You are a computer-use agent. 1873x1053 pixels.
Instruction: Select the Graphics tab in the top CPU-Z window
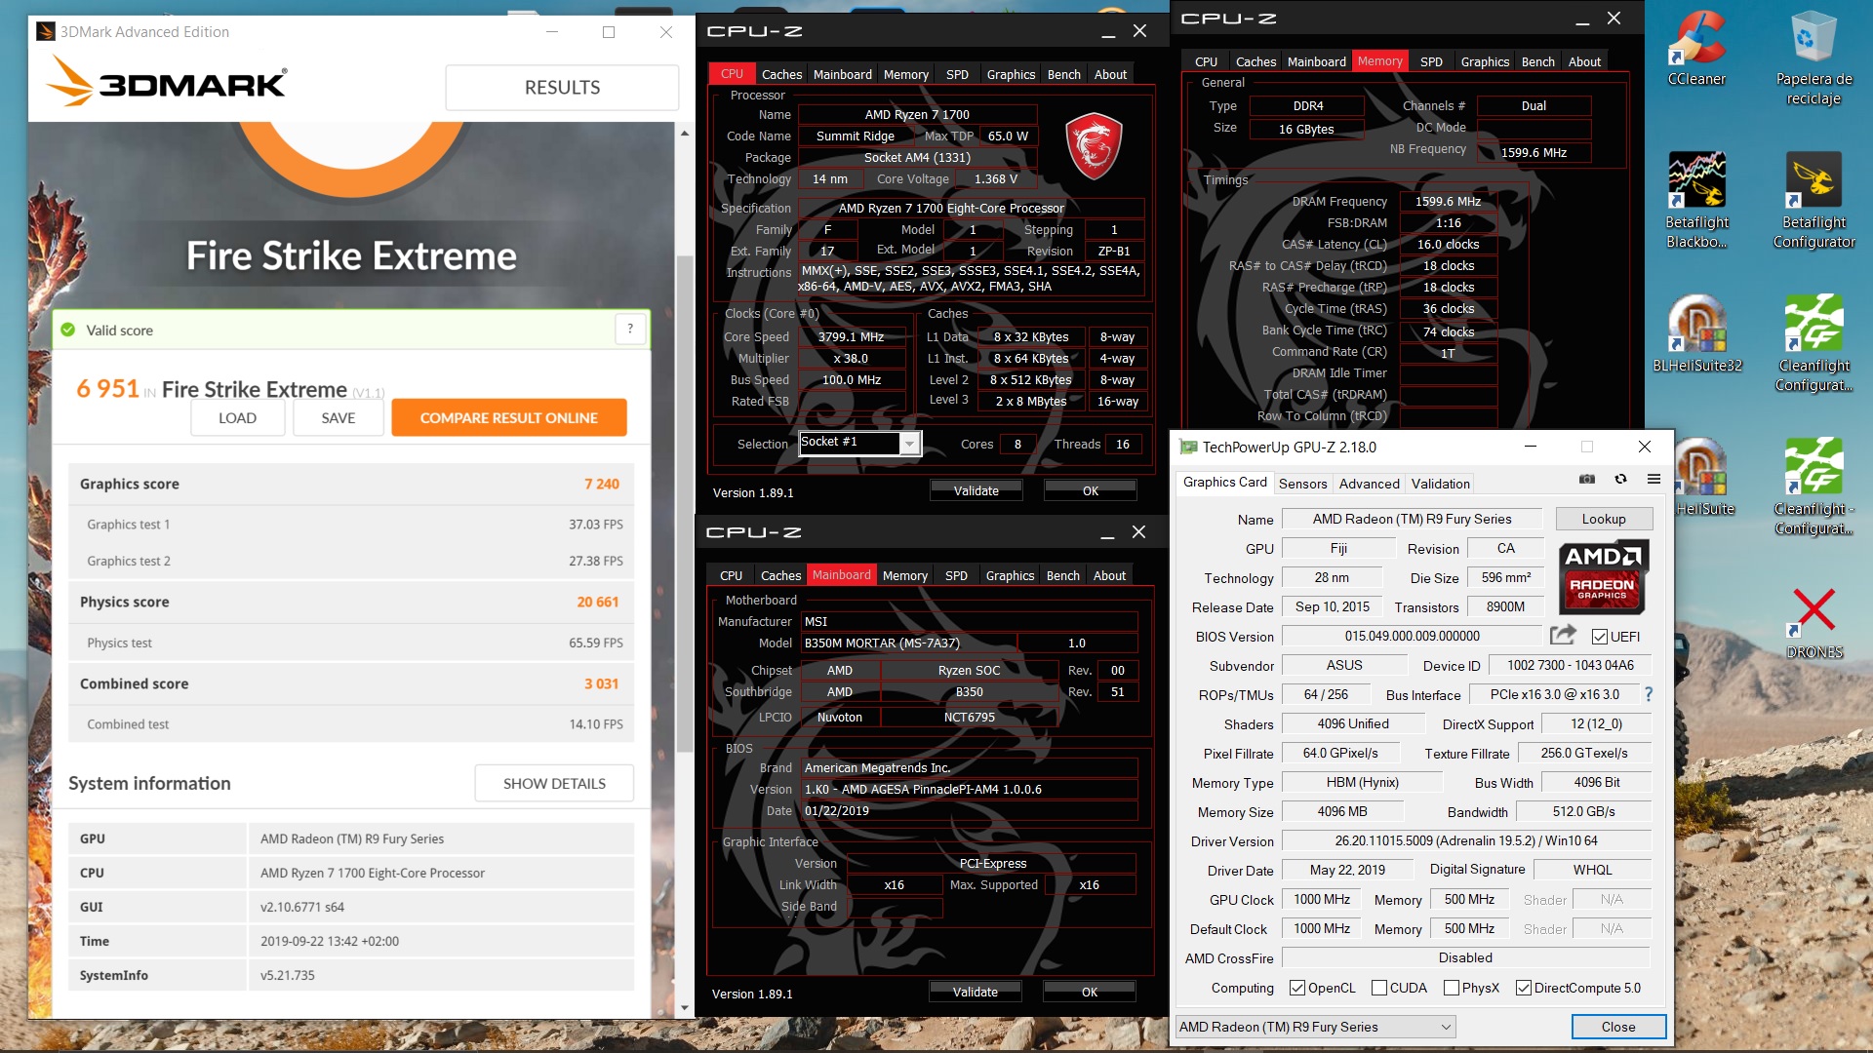[x=1011, y=74]
